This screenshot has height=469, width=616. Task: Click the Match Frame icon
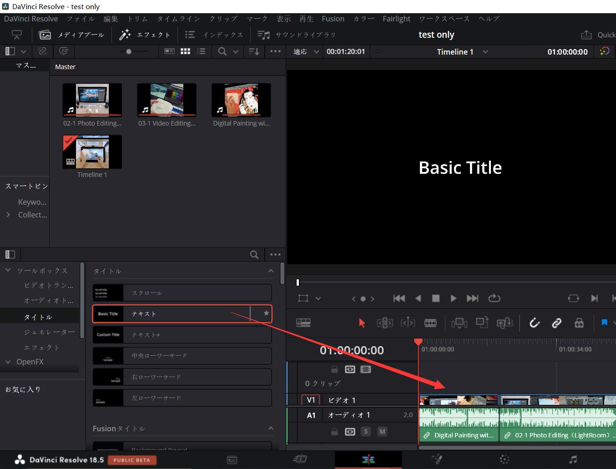pyautogui.click(x=573, y=298)
